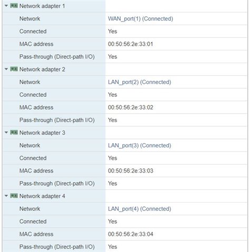Image resolution: width=252 pixels, height=252 pixels.
Task: Click the Network adapter 4 NIC icon
Action: tap(14, 196)
